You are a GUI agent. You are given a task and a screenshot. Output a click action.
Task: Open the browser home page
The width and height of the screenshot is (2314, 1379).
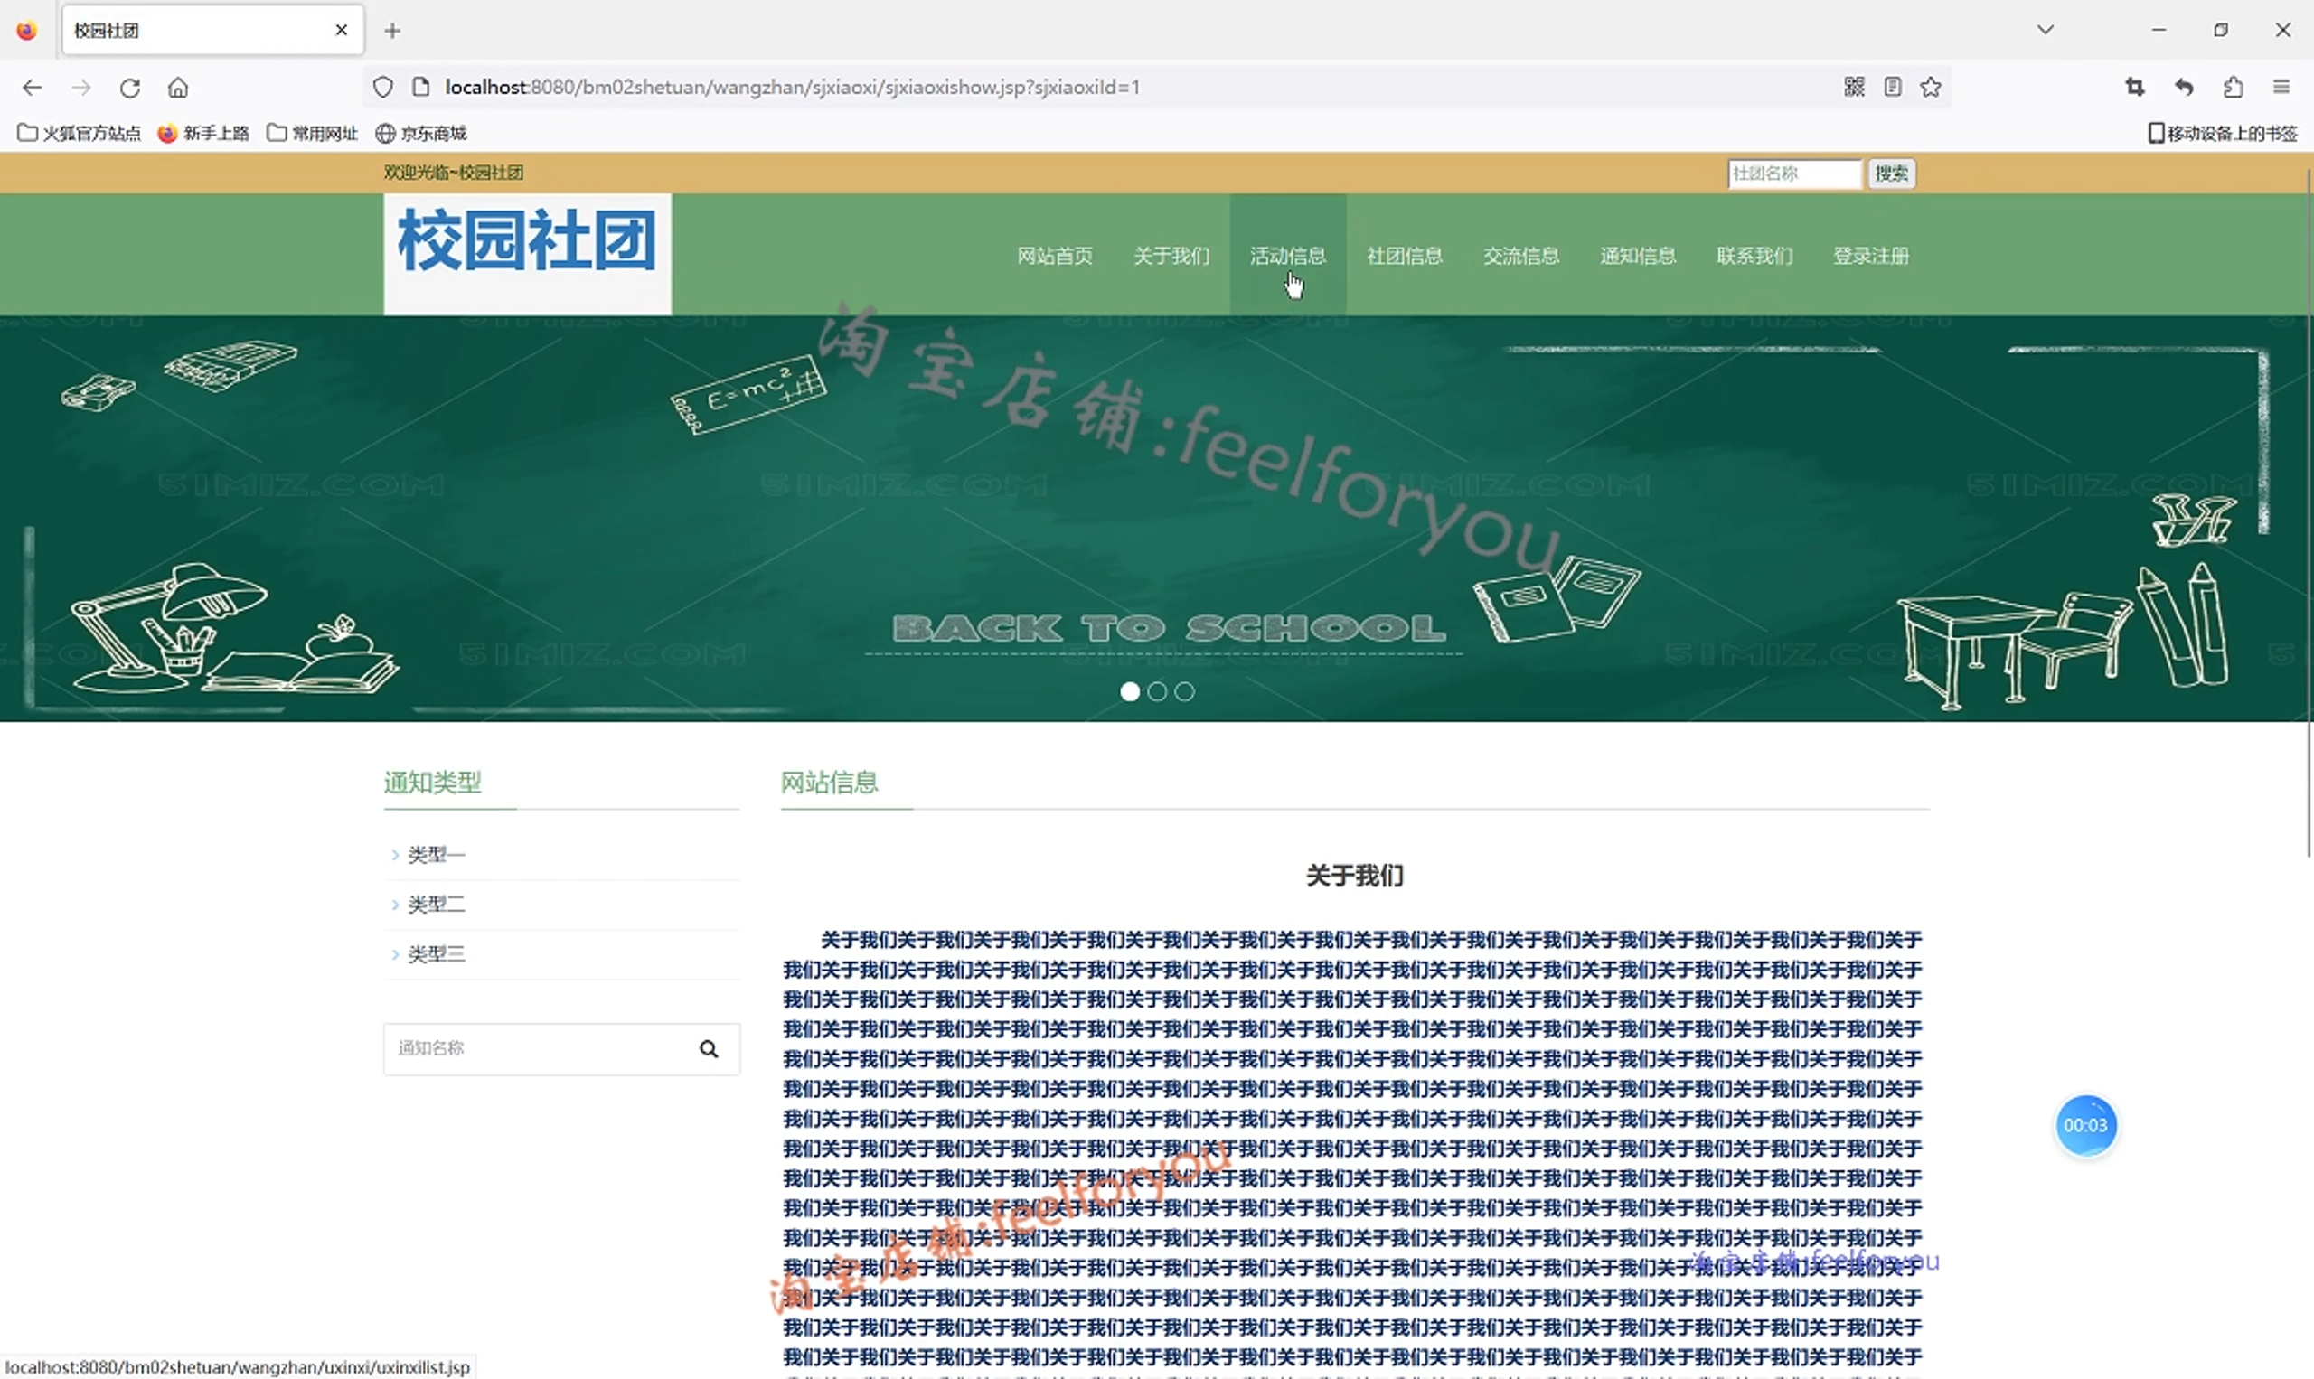click(x=177, y=88)
